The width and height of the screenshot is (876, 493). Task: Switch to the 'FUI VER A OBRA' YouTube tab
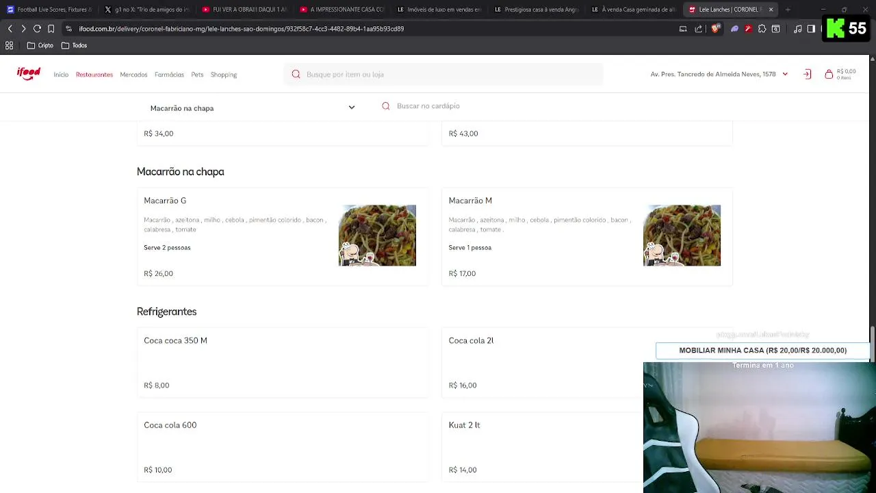click(x=244, y=10)
